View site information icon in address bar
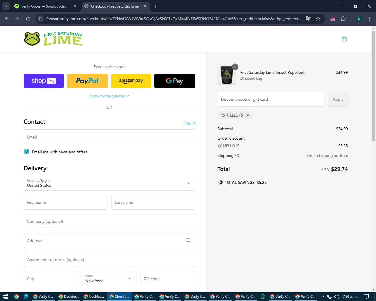 40,19
